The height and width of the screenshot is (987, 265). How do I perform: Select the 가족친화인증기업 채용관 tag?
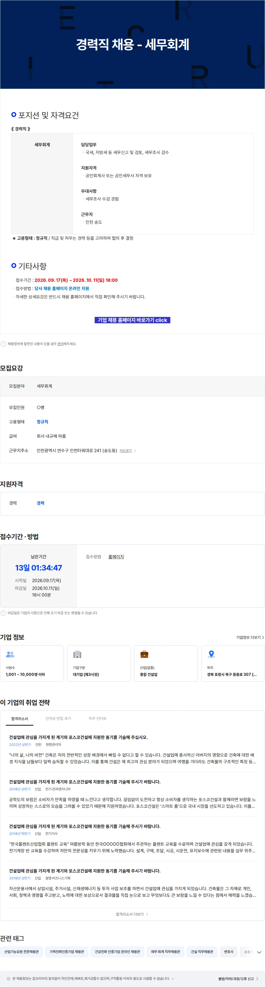(x=67, y=952)
